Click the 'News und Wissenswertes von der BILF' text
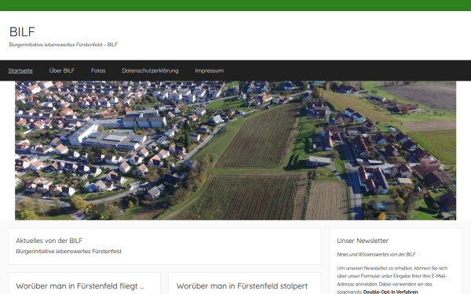The image size is (471, 294). pyautogui.click(x=376, y=254)
